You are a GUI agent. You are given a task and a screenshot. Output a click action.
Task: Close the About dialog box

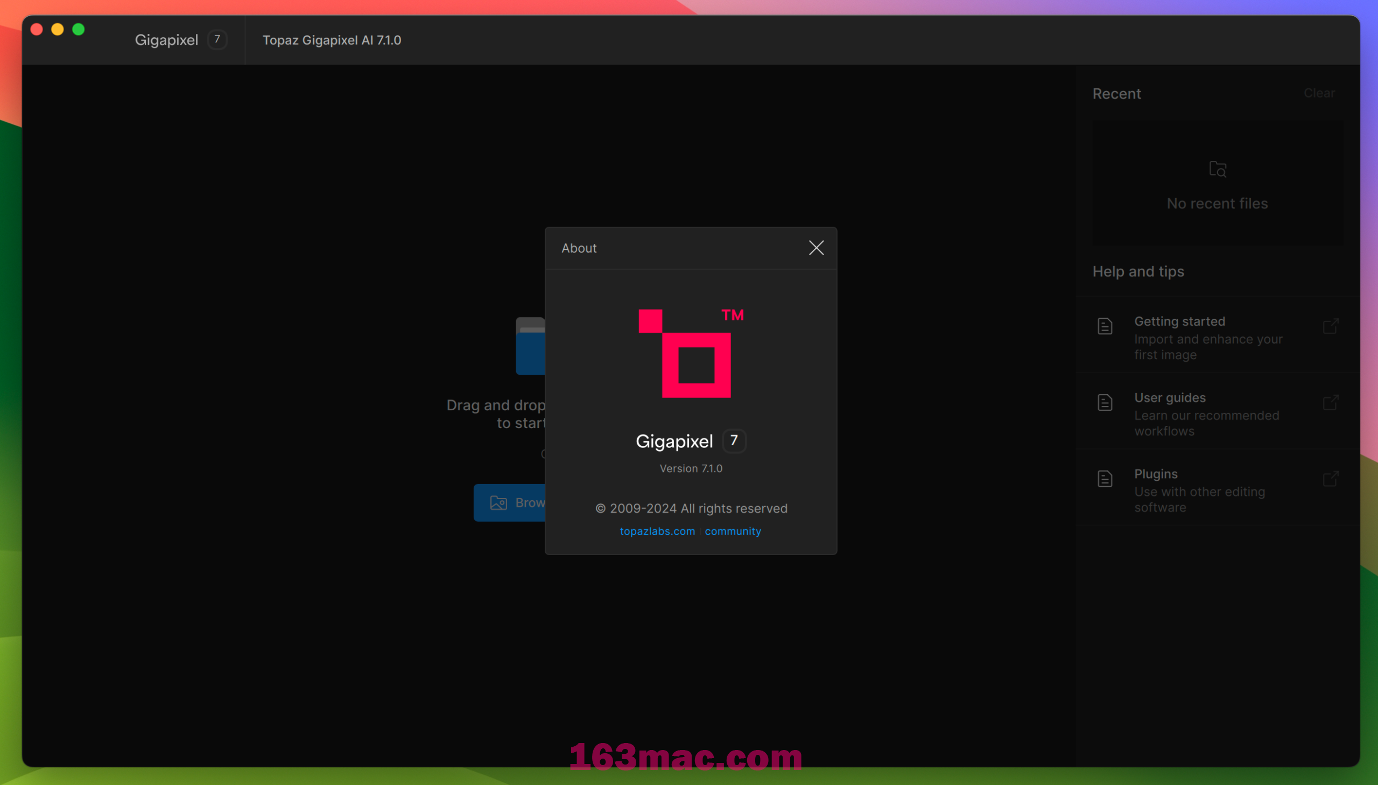[816, 247]
